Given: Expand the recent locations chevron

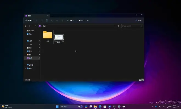Looking at the screenshot, I should 33,26.
